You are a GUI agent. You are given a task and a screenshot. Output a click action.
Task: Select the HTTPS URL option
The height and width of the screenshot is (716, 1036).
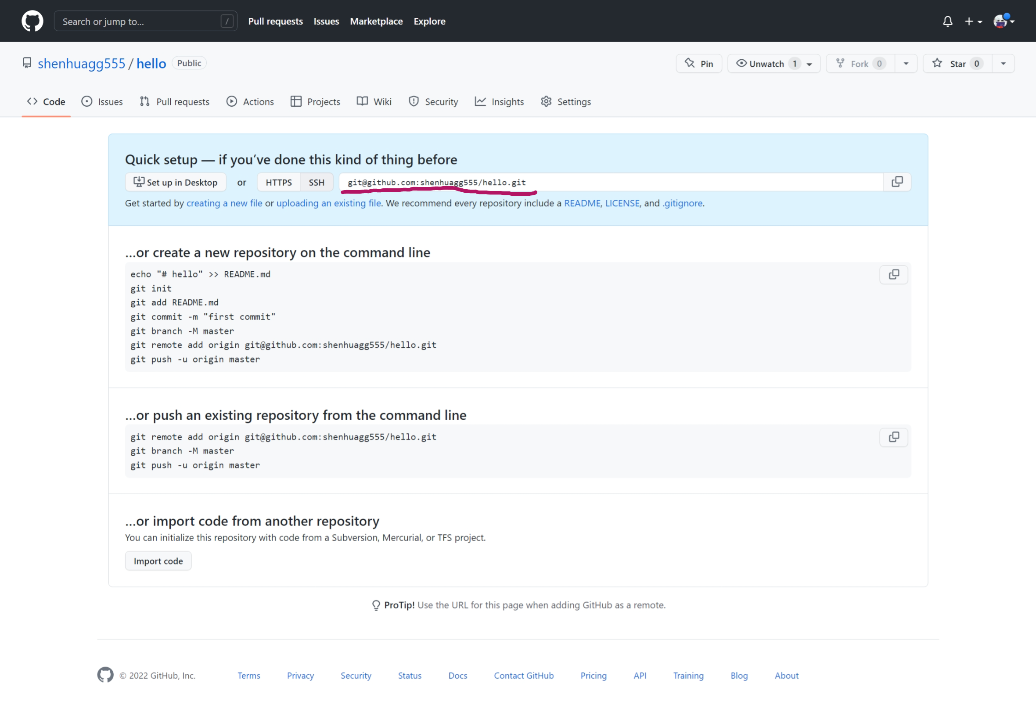pyautogui.click(x=278, y=182)
